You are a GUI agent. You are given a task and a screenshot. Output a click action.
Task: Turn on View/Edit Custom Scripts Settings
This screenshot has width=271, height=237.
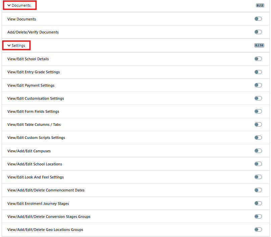(x=258, y=138)
